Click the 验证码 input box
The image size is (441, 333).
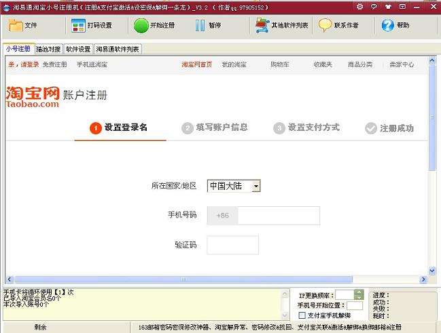point(232,246)
